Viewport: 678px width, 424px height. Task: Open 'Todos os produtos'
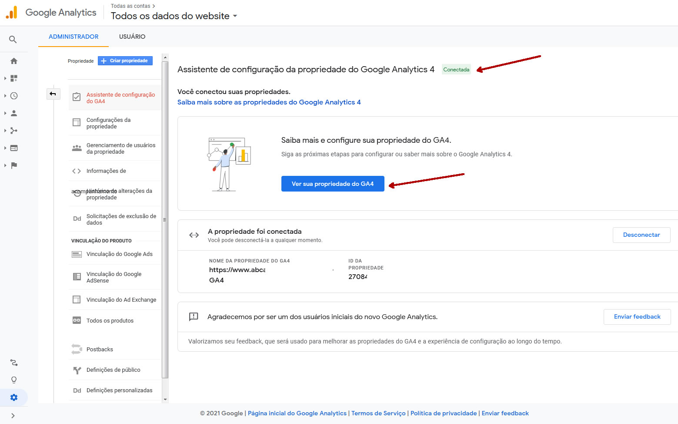click(115, 321)
